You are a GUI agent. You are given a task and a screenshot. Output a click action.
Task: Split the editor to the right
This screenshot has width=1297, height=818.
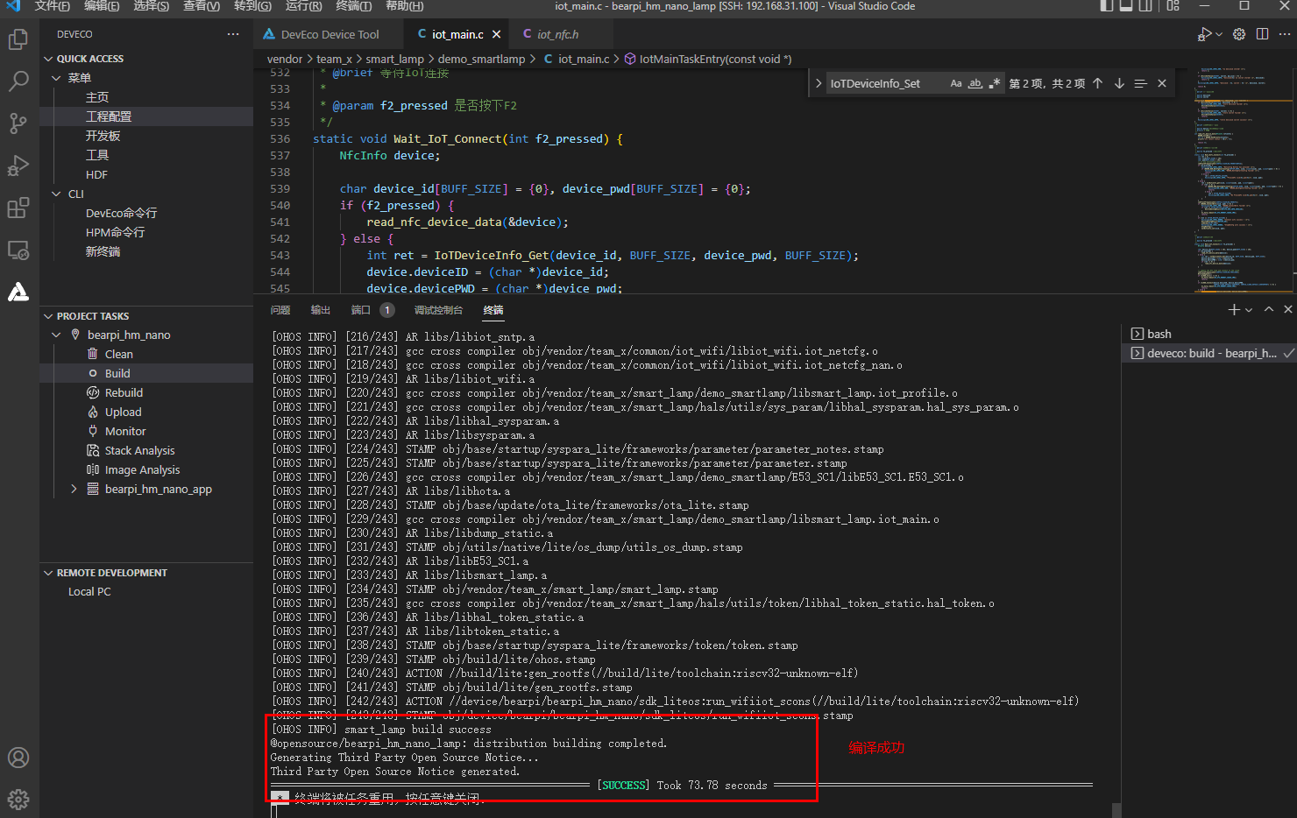1262,34
